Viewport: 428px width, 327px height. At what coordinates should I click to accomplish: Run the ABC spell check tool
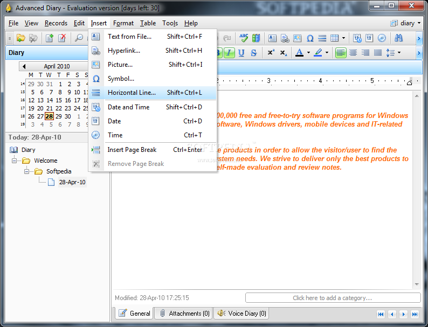coord(244,38)
